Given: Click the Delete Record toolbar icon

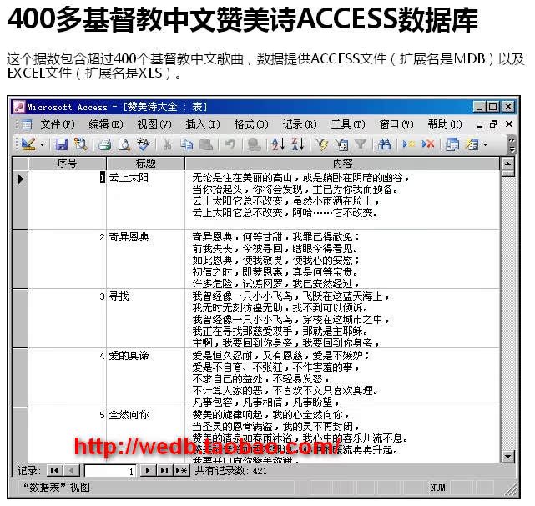Looking at the screenshot, I should tap(428, 144).
